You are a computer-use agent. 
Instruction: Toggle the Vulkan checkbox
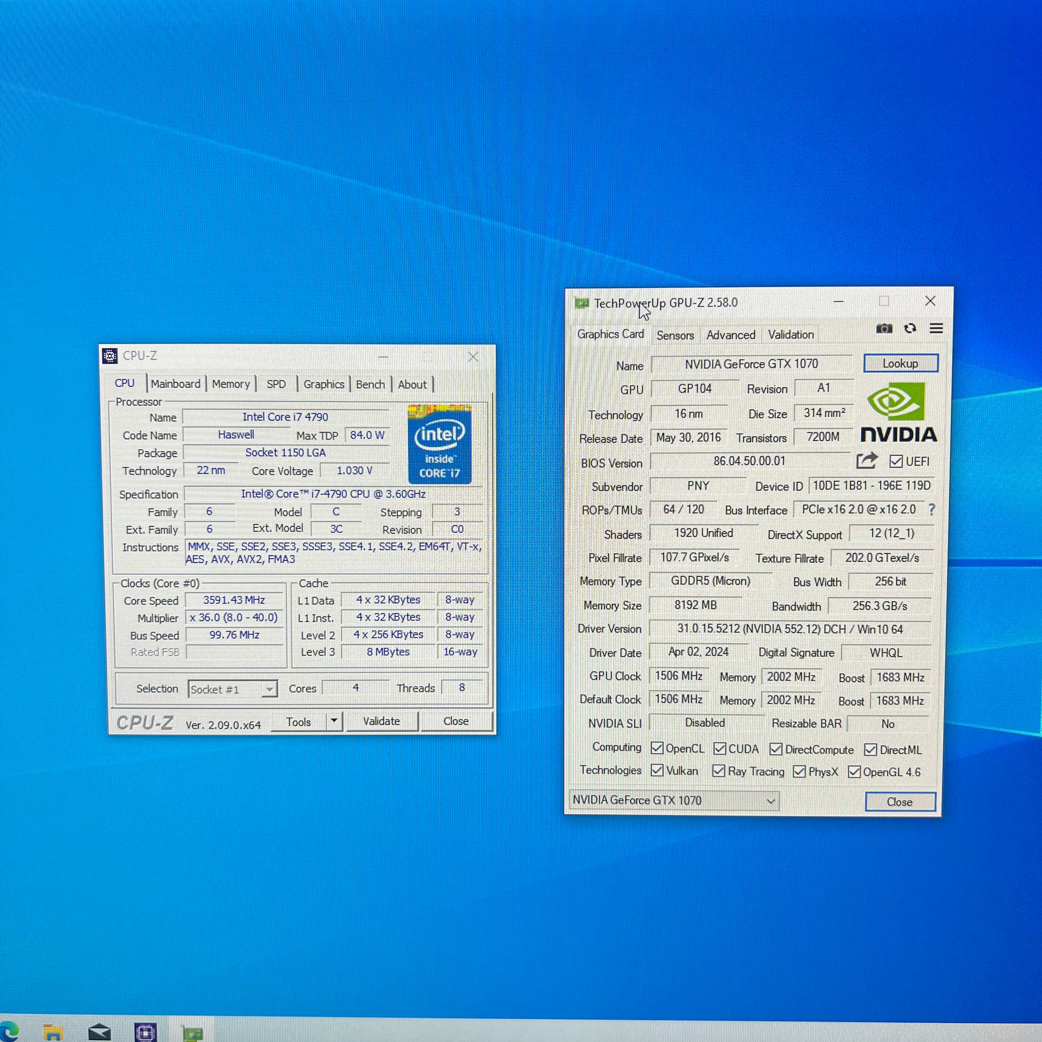tap(657, 770)
